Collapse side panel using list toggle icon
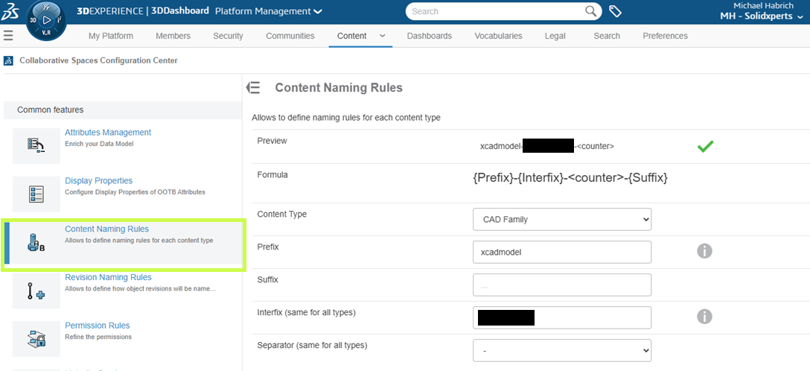The height and width of the screenshot is (371, 810). click(x=253, y=88)
